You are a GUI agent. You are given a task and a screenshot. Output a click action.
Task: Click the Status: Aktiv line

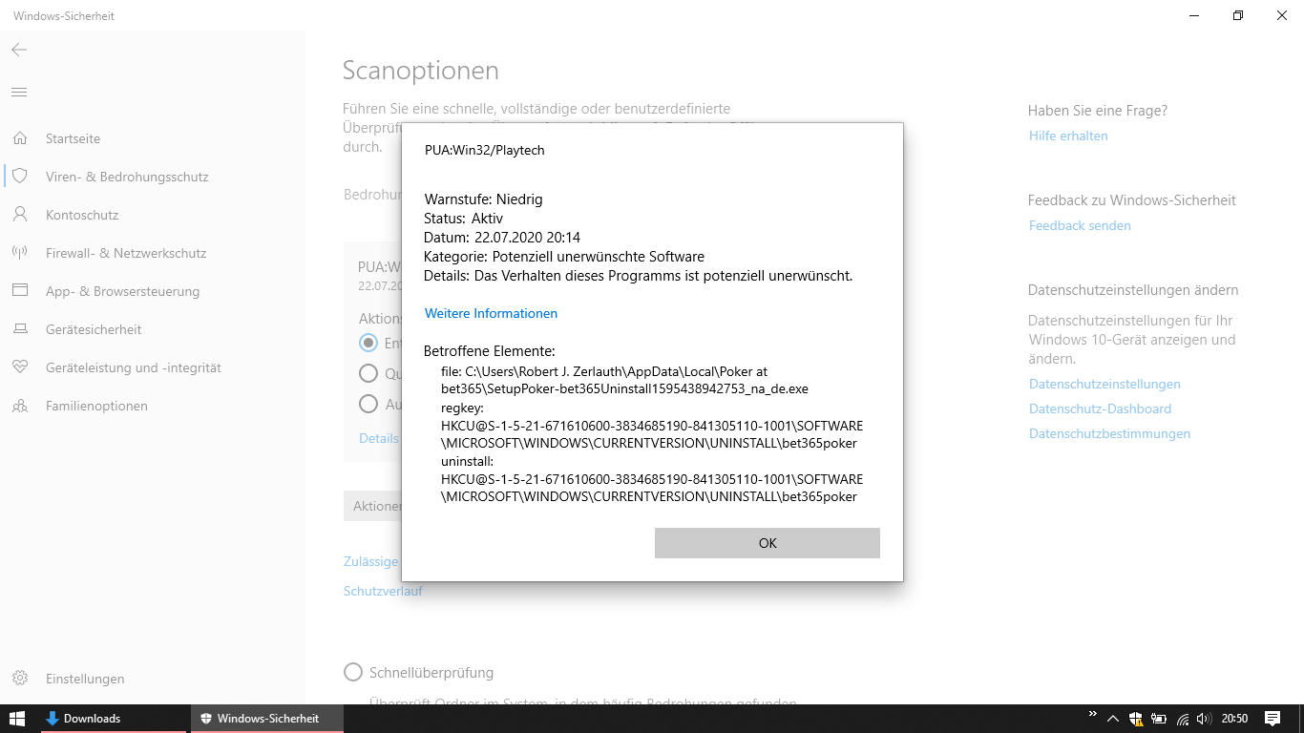(463, 219)
